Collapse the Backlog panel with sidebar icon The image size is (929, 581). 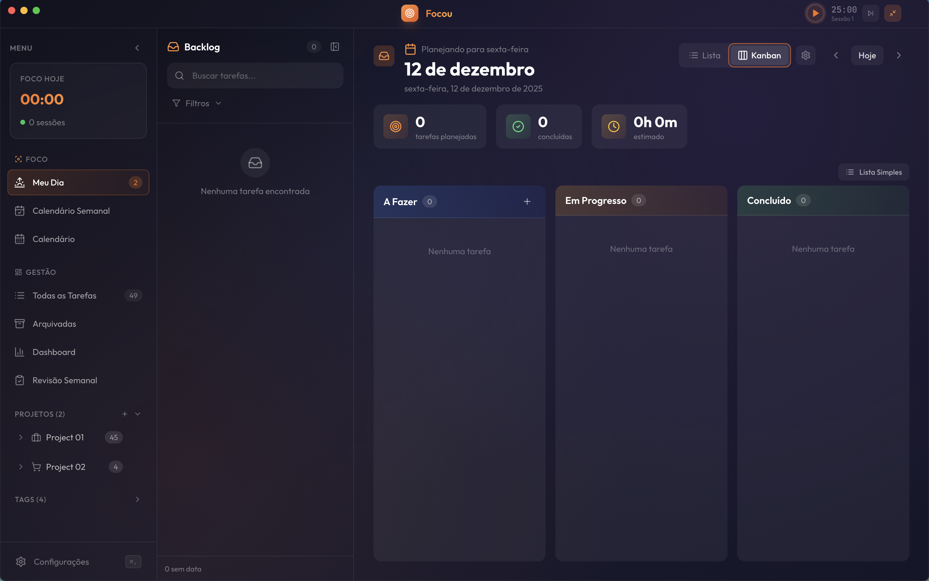coord(334,47)
